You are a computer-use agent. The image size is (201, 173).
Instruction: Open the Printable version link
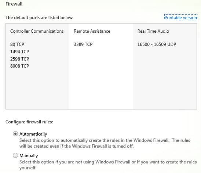(181, 18)
